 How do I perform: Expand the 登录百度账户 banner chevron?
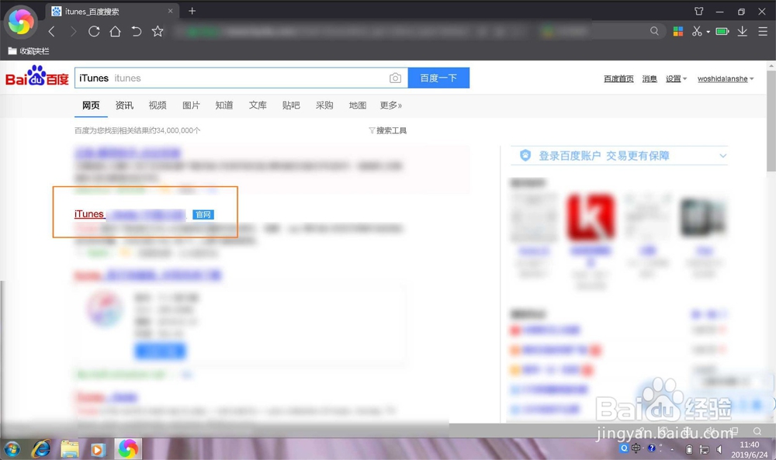723,156
